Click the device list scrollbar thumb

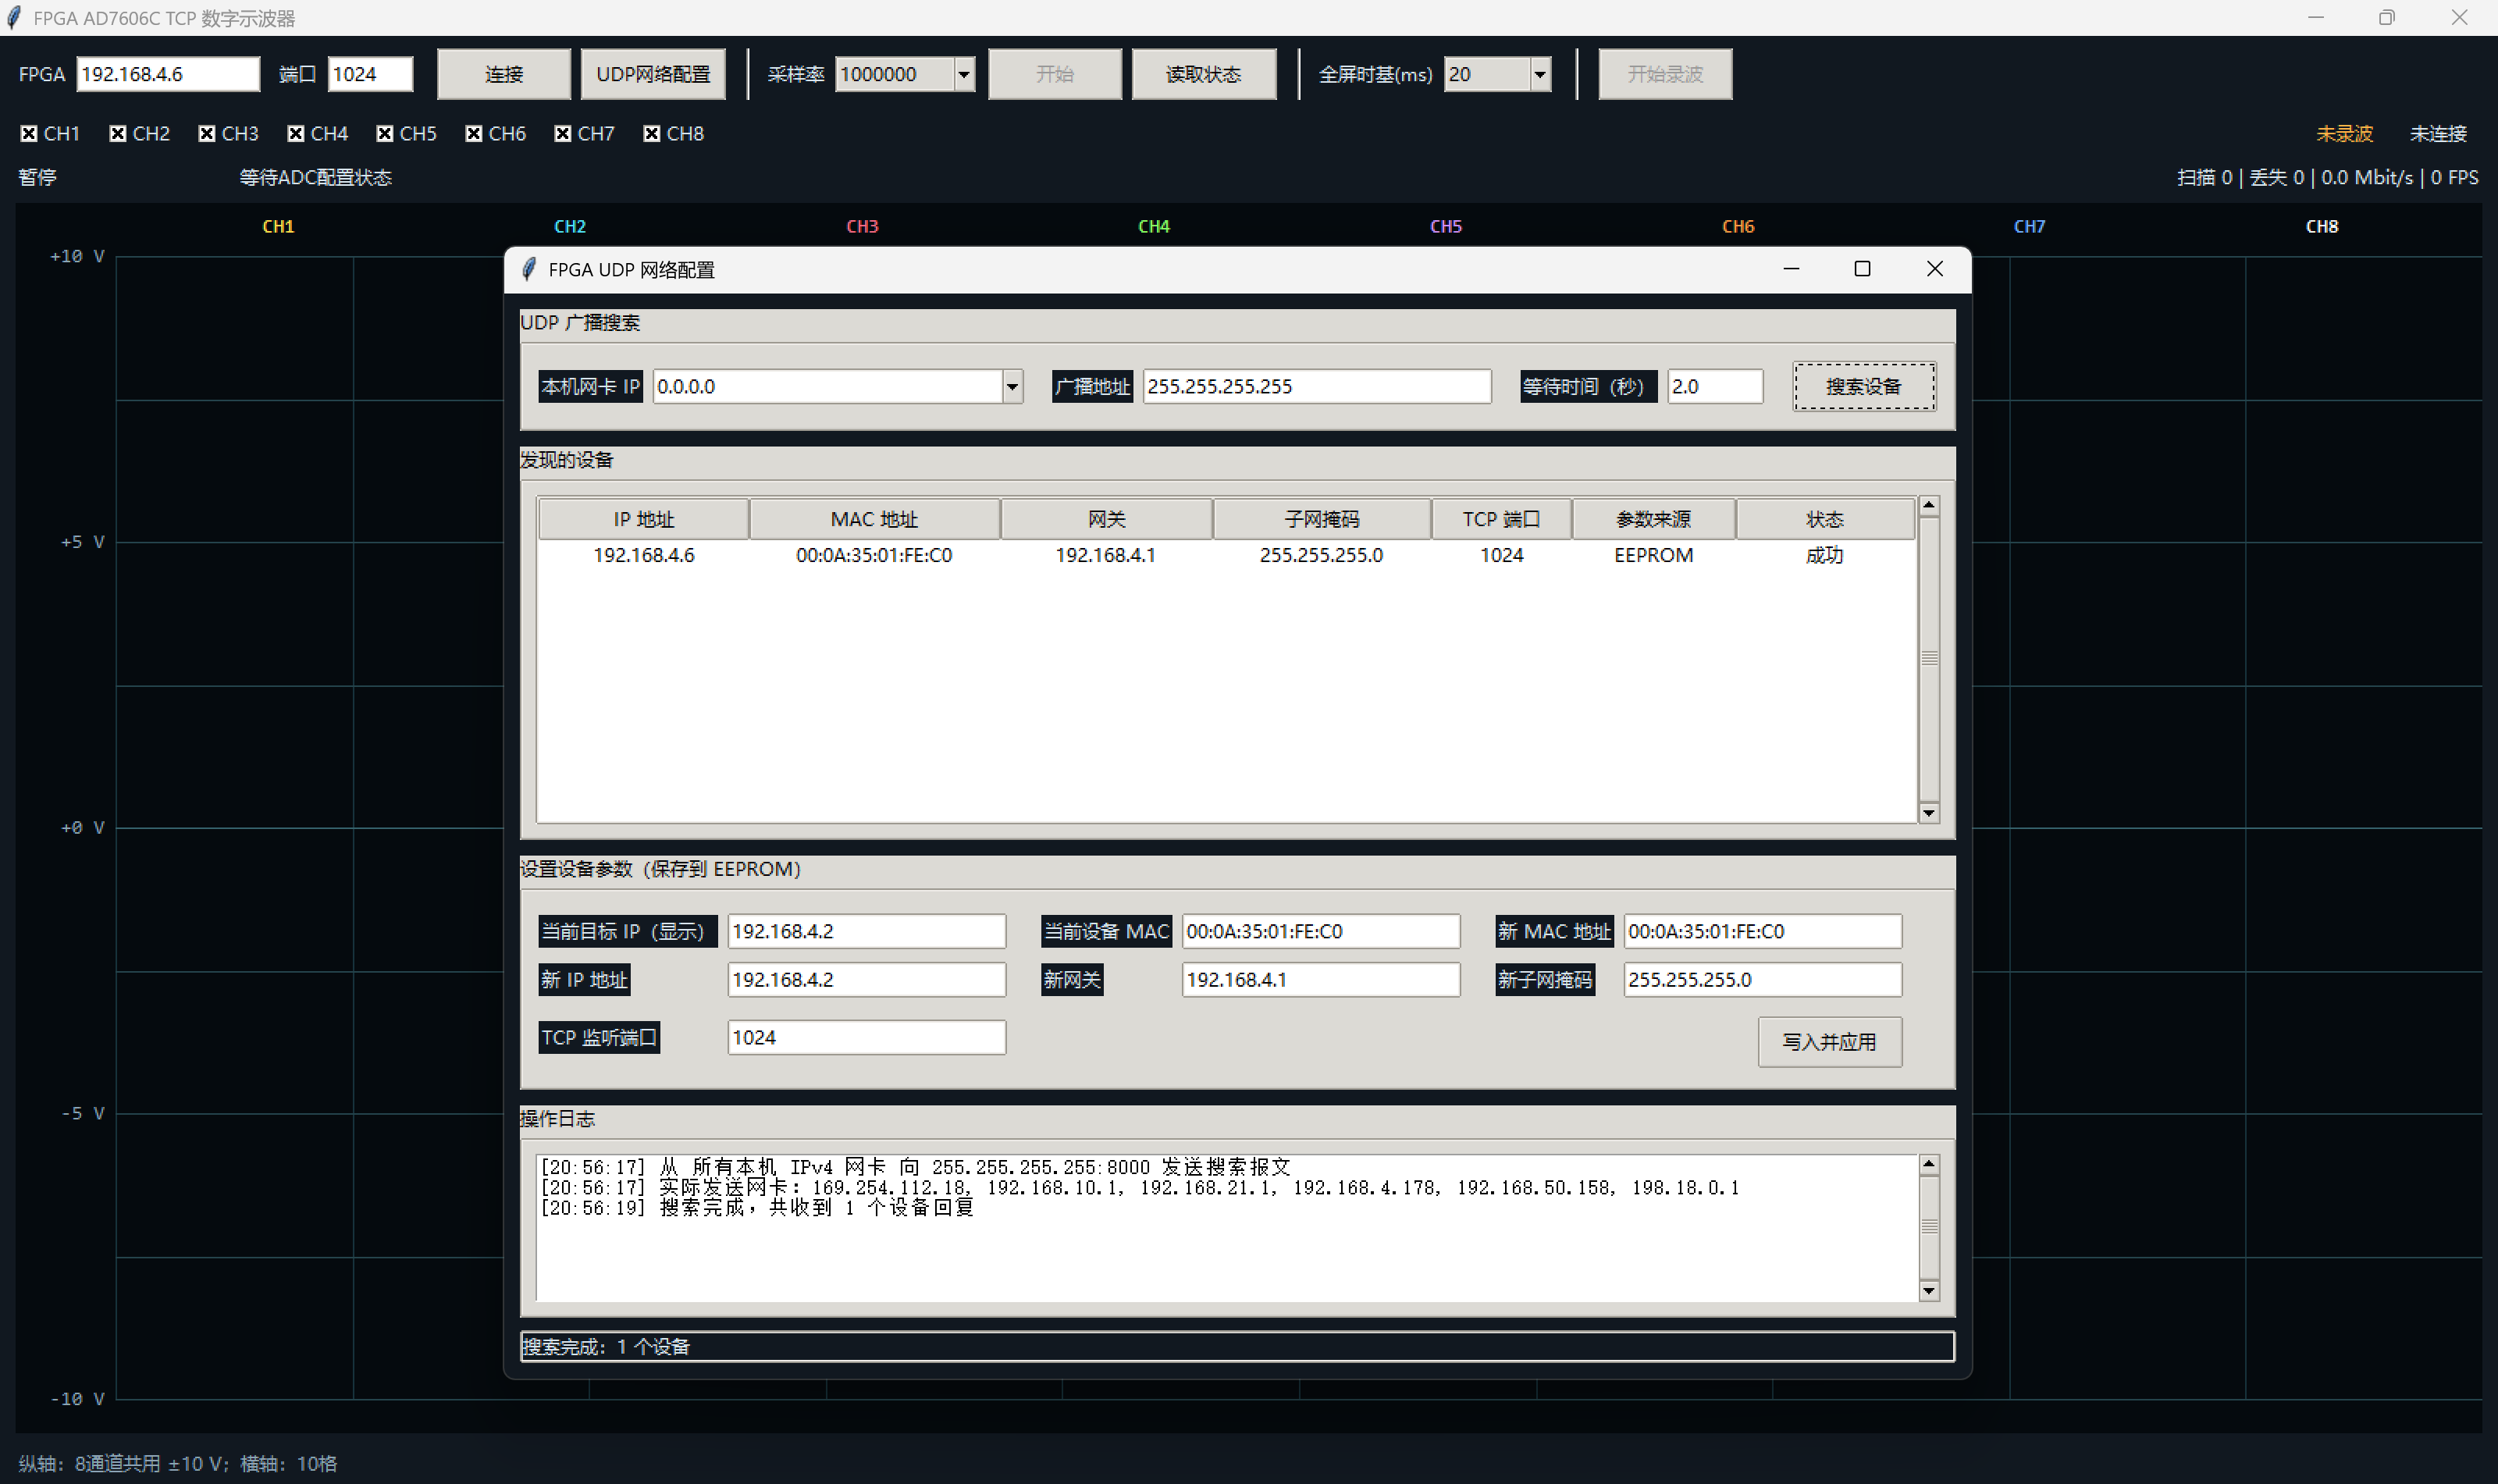pos(1929,658)
